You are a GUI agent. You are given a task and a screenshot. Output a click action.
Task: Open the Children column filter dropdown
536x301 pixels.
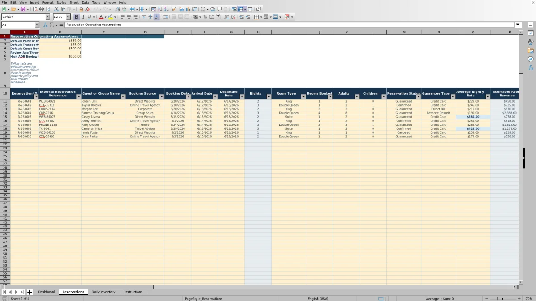click(x=384, y=96)
